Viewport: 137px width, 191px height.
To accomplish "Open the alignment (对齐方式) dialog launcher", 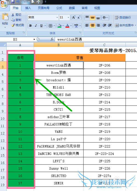I will pos(136,33).
